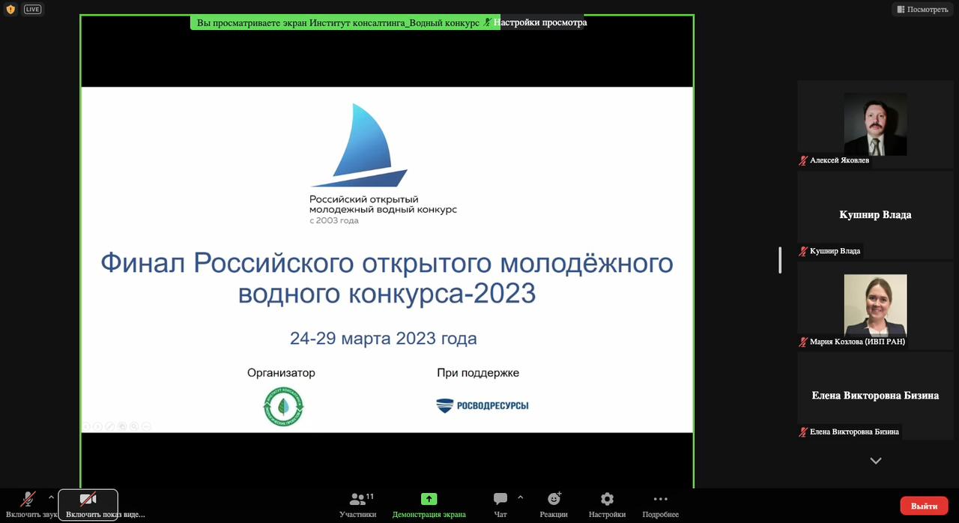
Task: Open the Посмотреть view layout menu
Action: (922, 9)
